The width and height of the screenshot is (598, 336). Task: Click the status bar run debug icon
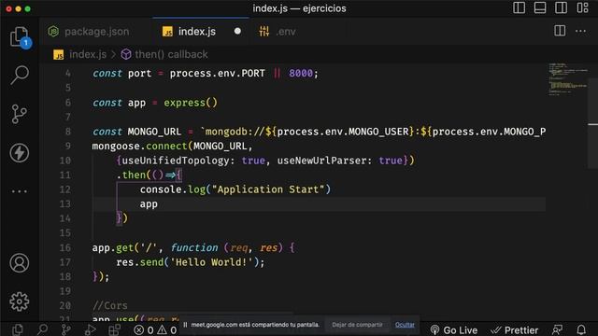(x=90, y=329)
